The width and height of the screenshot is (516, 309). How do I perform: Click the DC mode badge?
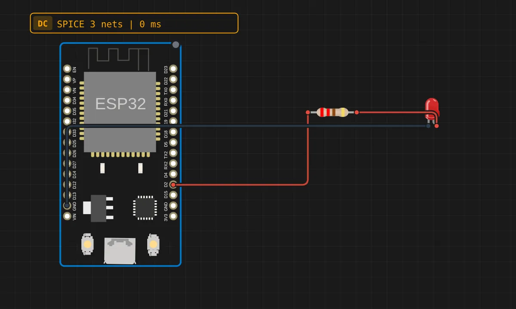(x=43, y=24)
